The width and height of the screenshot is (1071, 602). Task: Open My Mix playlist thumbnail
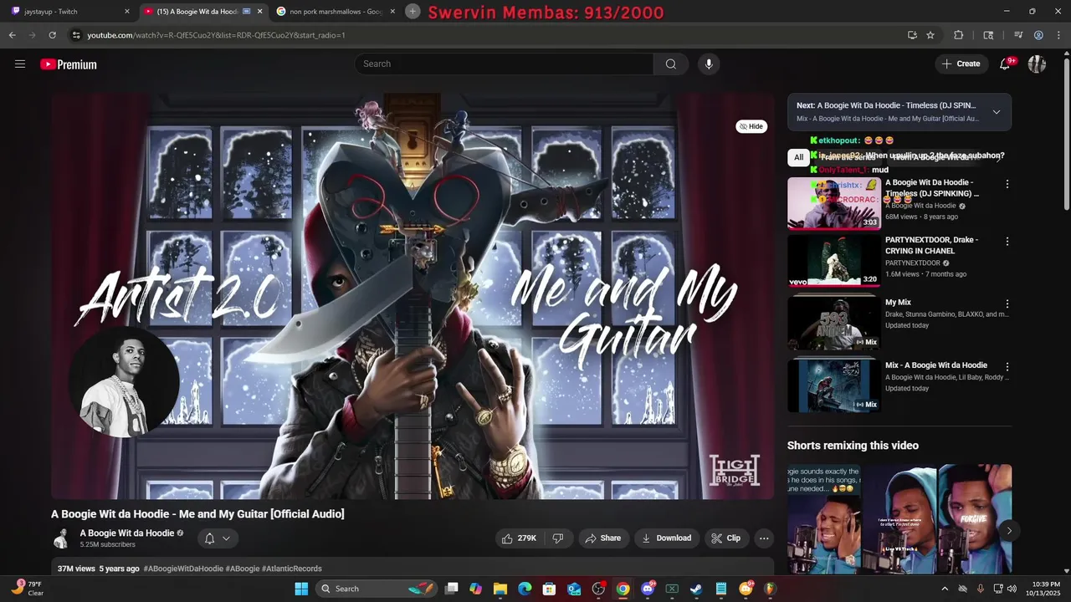[834, 324]
